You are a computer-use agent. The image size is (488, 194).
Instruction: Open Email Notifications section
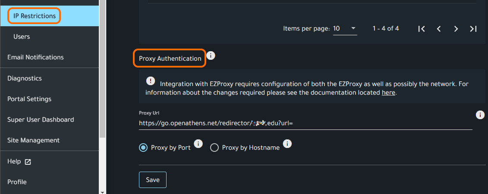35,57
